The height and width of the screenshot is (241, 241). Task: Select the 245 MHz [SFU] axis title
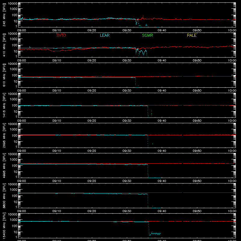coord(4,15)
